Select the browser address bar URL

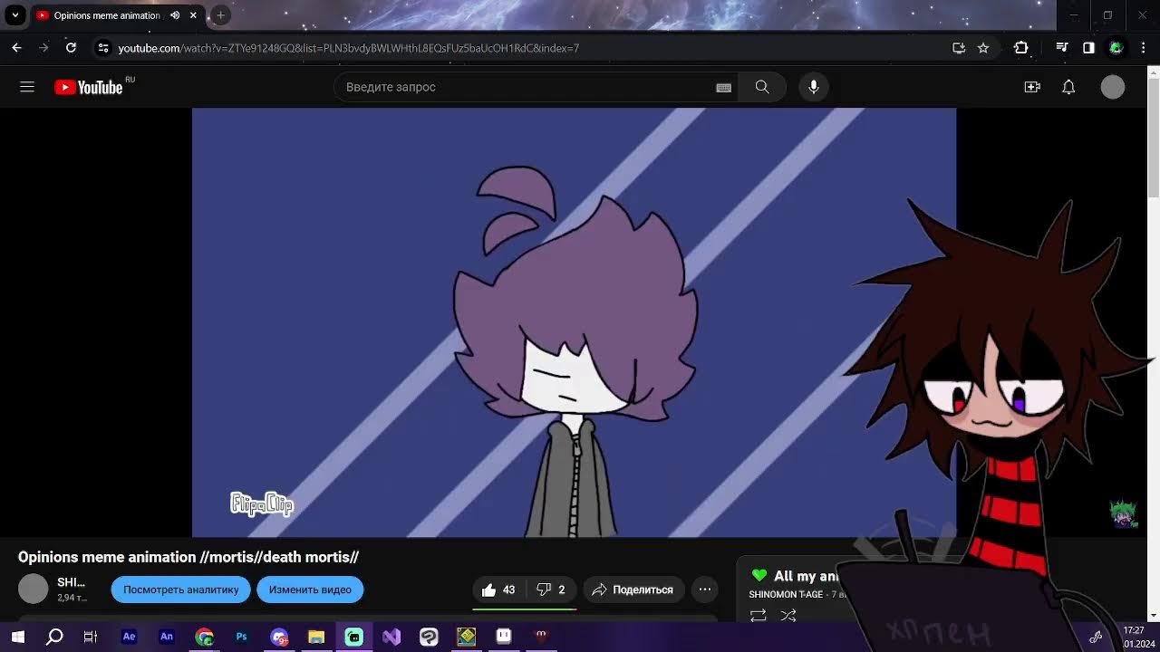[349, 48]
